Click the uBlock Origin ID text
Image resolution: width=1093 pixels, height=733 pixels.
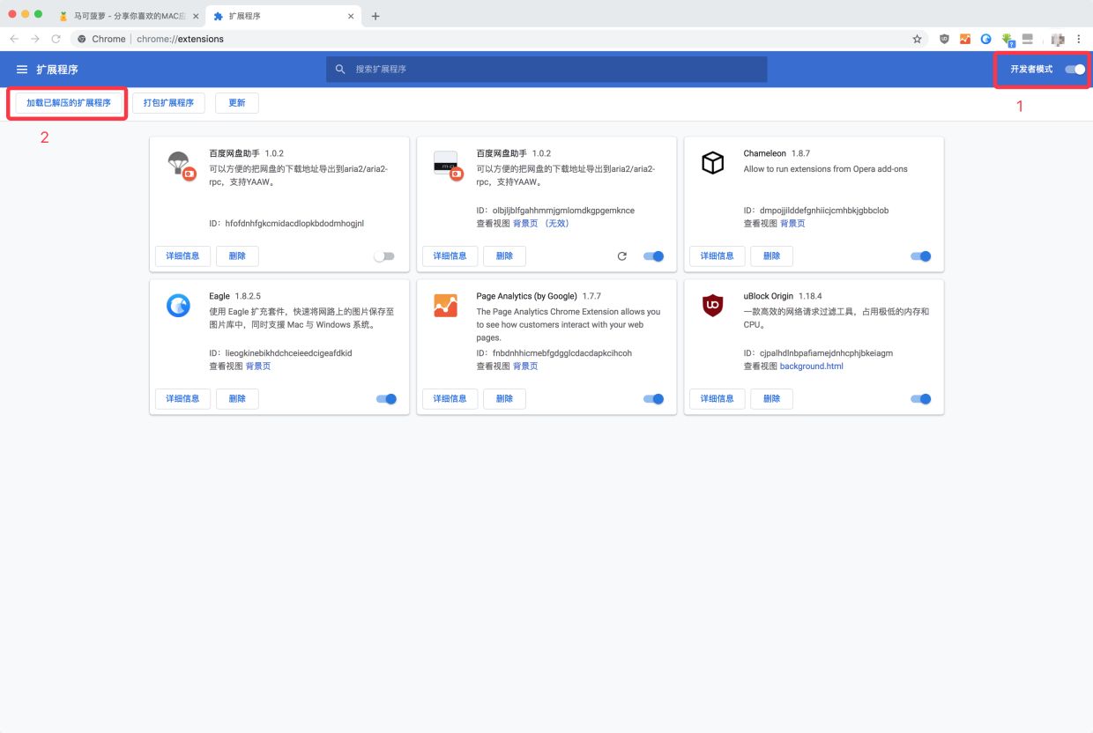818,353
